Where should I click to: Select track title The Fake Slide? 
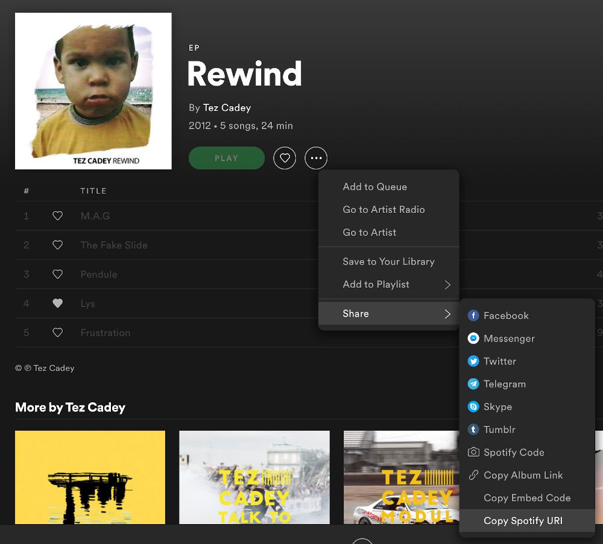114,245
